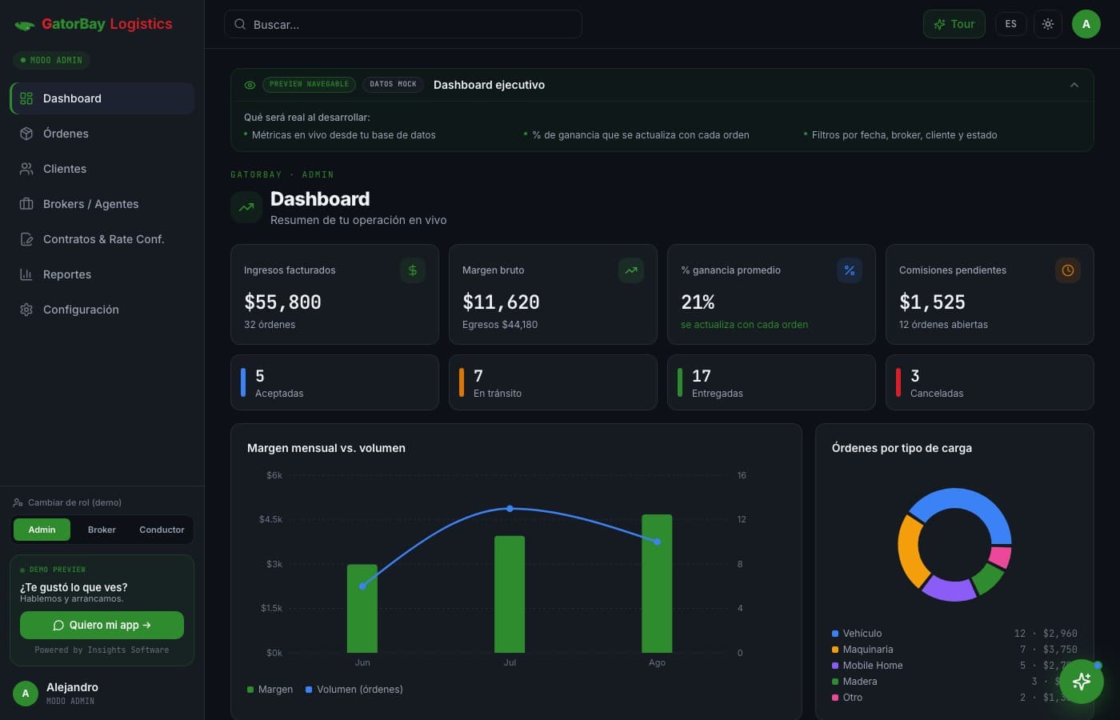Click the Maquinaria orange legend swatch
Viewport: 1120px width, 720px height.
pyautogui.click(x=835, y=650)
